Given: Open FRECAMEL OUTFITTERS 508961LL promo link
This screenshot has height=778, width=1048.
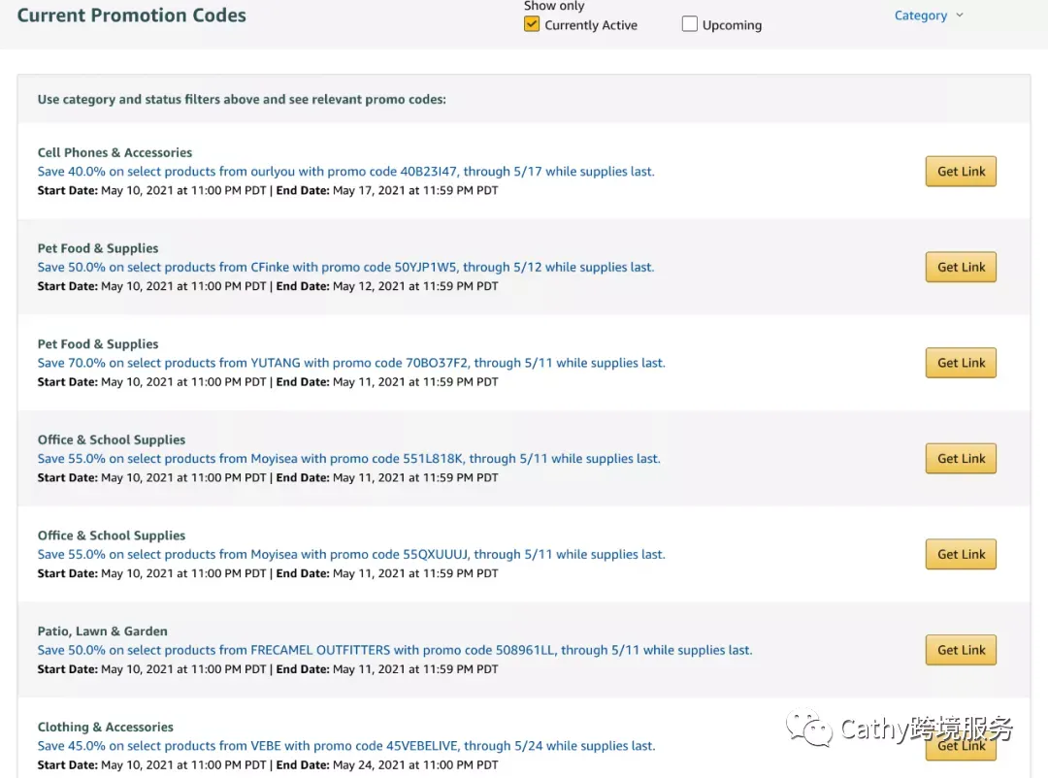Looking at the screenshot, I should [394, 650].
